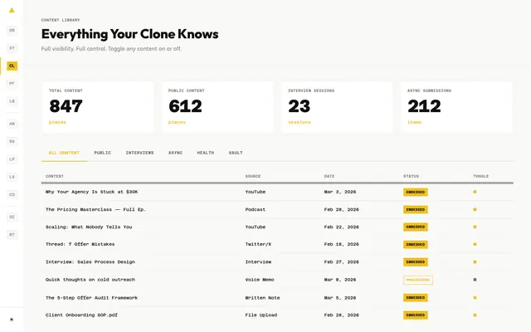Toggle the Pricing Masterclass row switch
Image resolution: width=531 pixels, height=332 pixels.
click(x=475, y=209)
